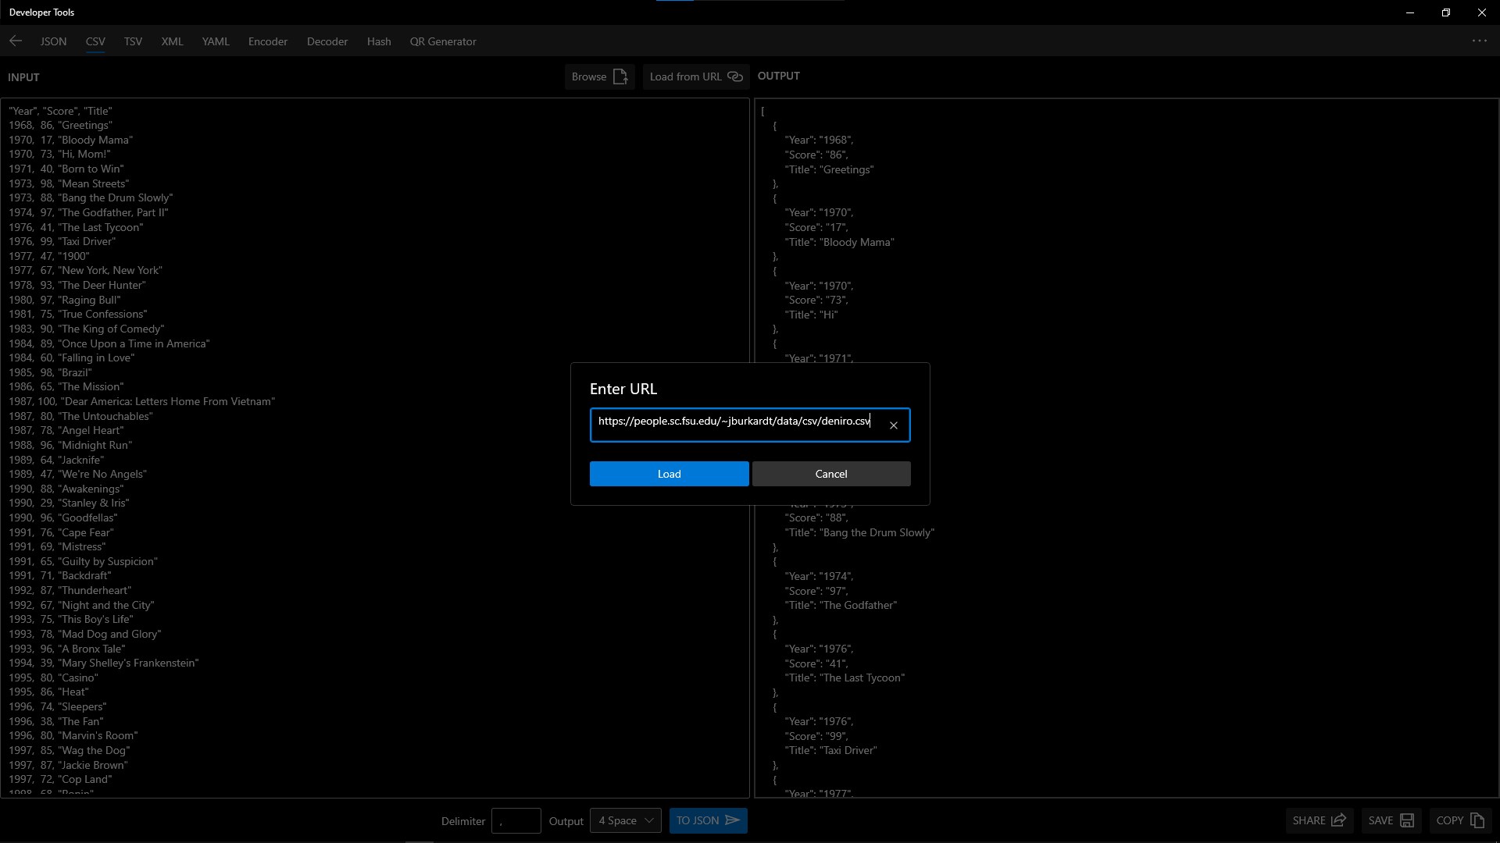The image size is (1500, 843).
Task: Open the YAML tab
Action: (216, 41)
